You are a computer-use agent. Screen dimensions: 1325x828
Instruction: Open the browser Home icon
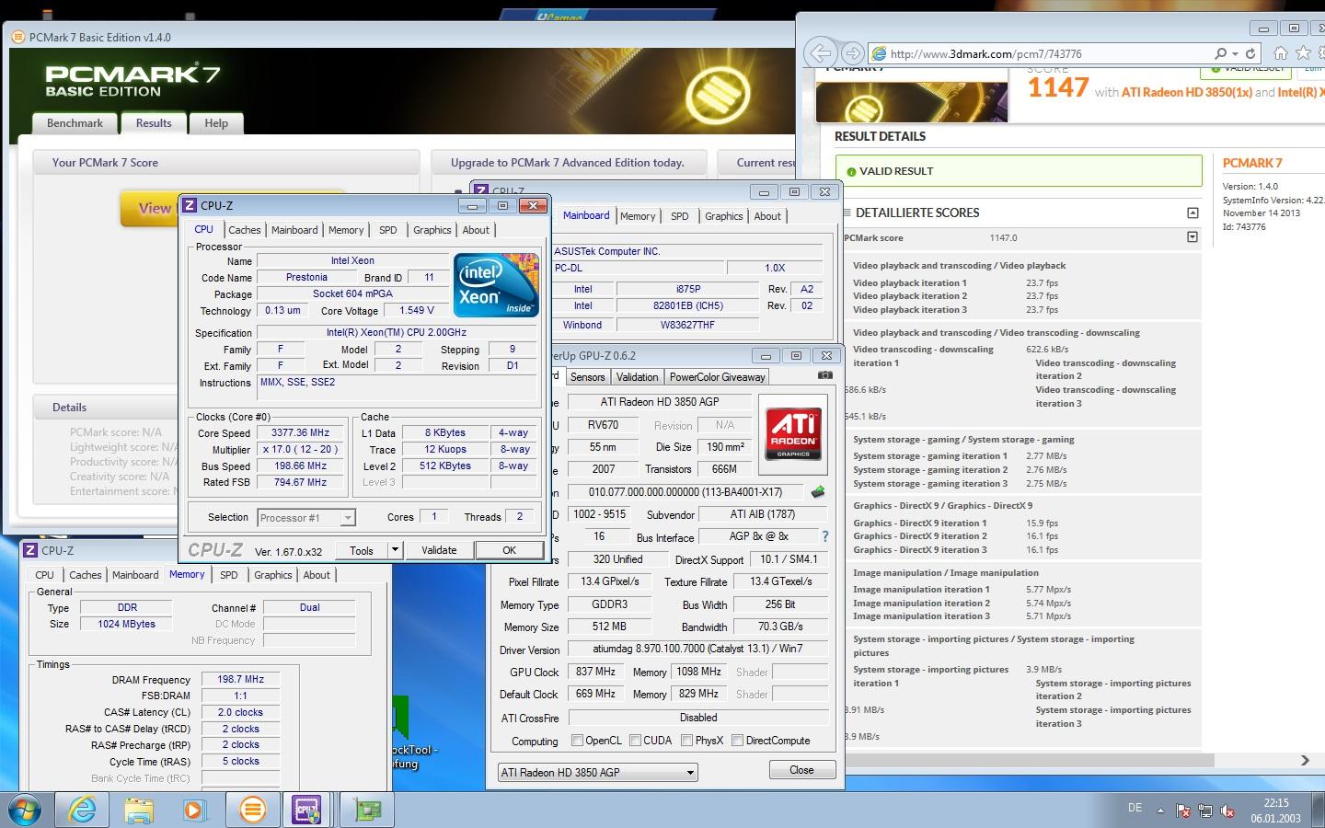click(1281, 53)
